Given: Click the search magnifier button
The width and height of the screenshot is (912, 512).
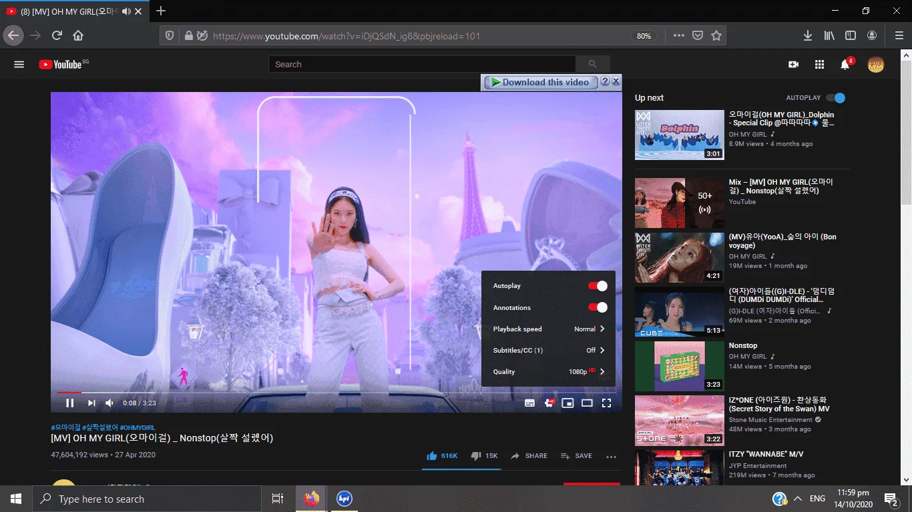Looking at the screenshot, I should coord(592,65).
